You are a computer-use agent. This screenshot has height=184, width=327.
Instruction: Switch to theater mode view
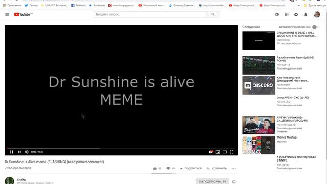[225, 152]
